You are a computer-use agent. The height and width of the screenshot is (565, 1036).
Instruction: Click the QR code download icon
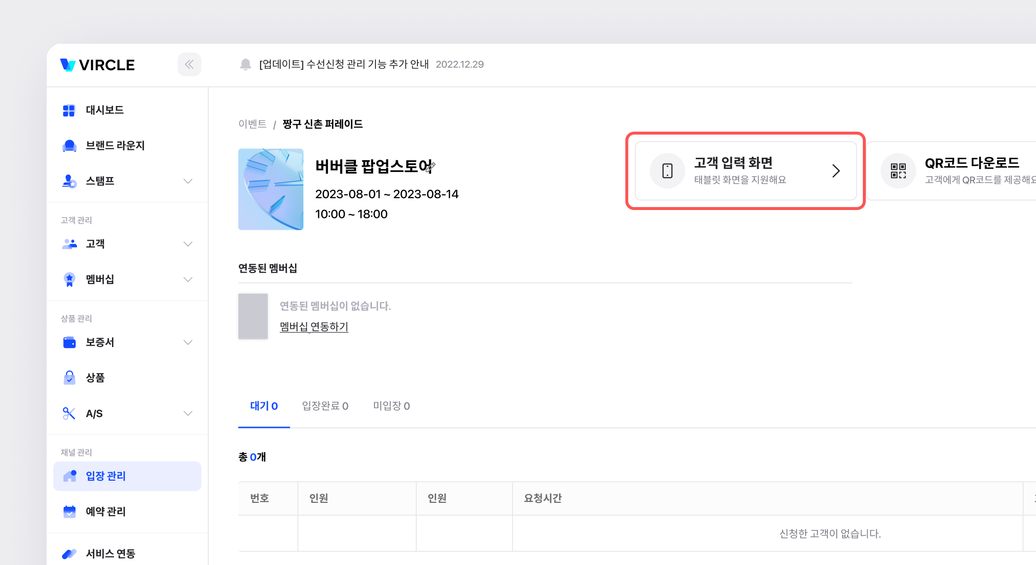click(x=898, y=171)
